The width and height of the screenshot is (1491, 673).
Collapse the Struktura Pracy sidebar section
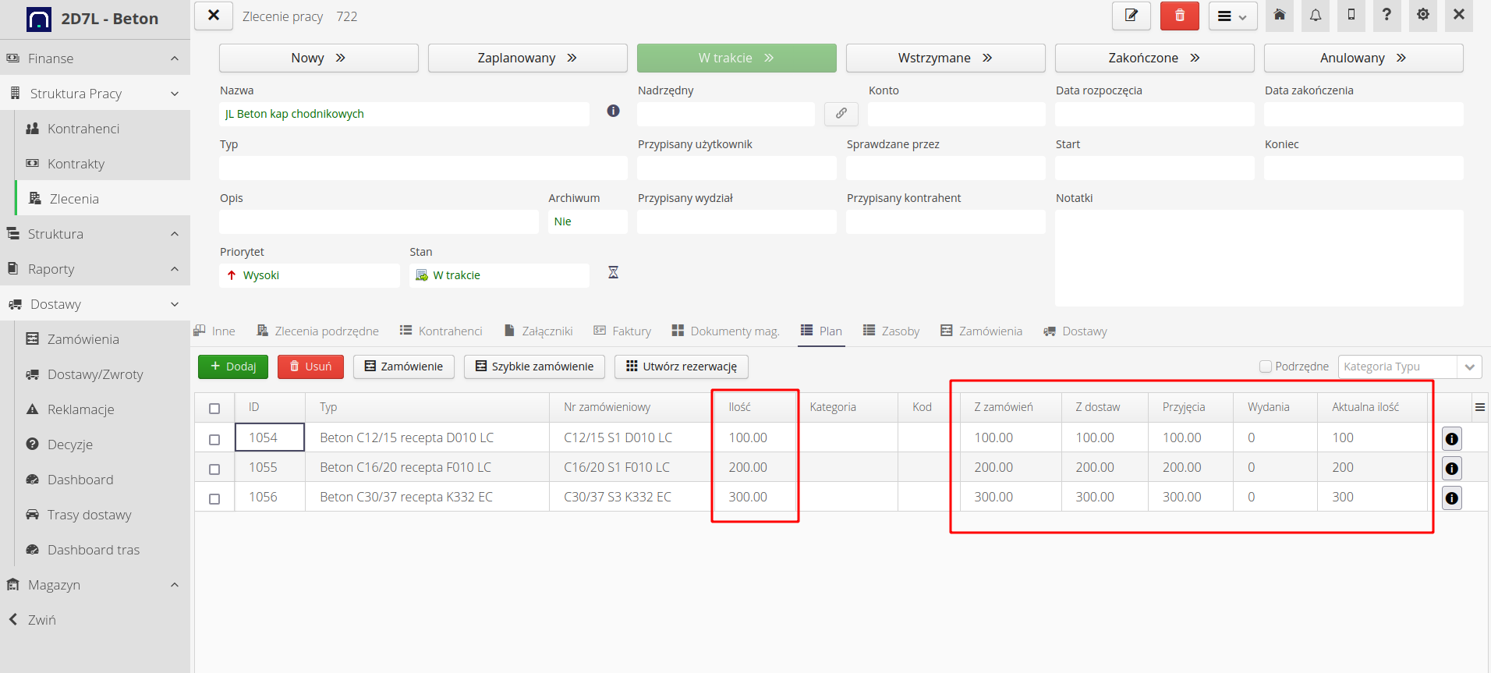[174, 94]
